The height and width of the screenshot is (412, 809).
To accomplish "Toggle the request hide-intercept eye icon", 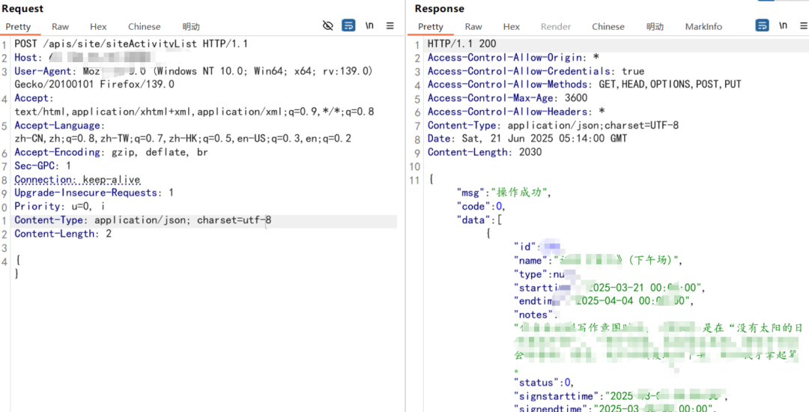I will [x=327, y=25].
